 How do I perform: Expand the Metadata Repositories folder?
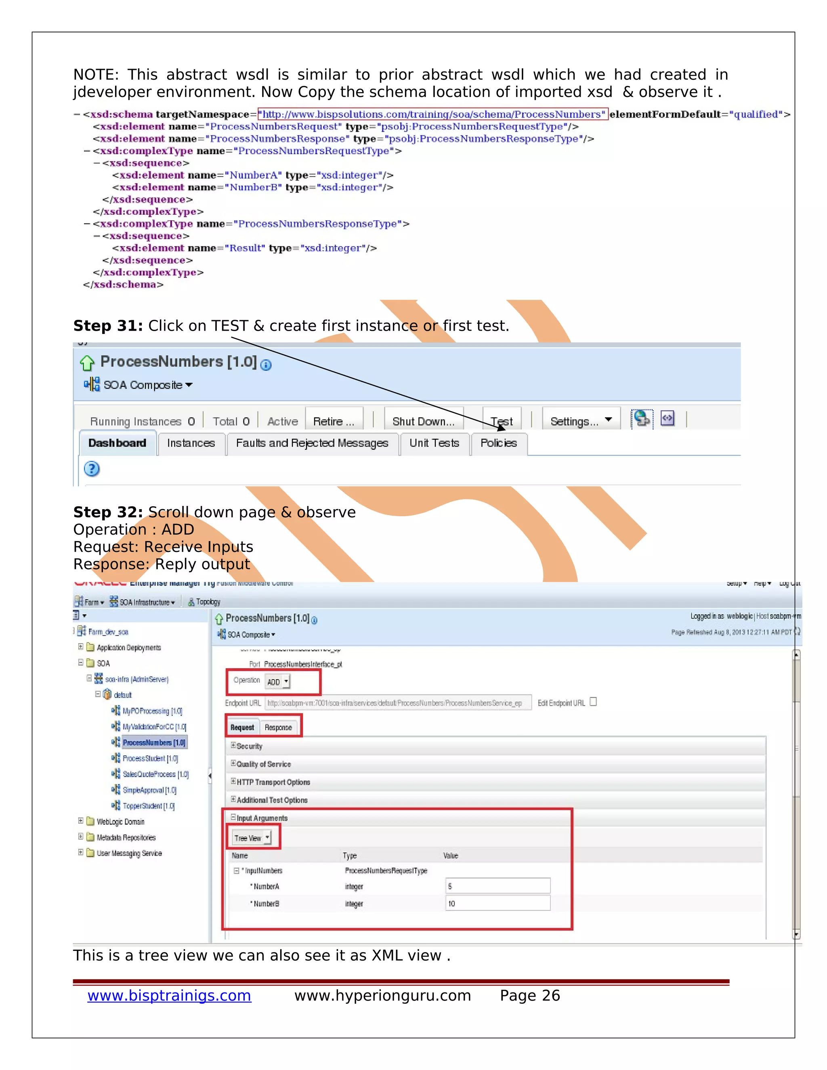(81, 836)
